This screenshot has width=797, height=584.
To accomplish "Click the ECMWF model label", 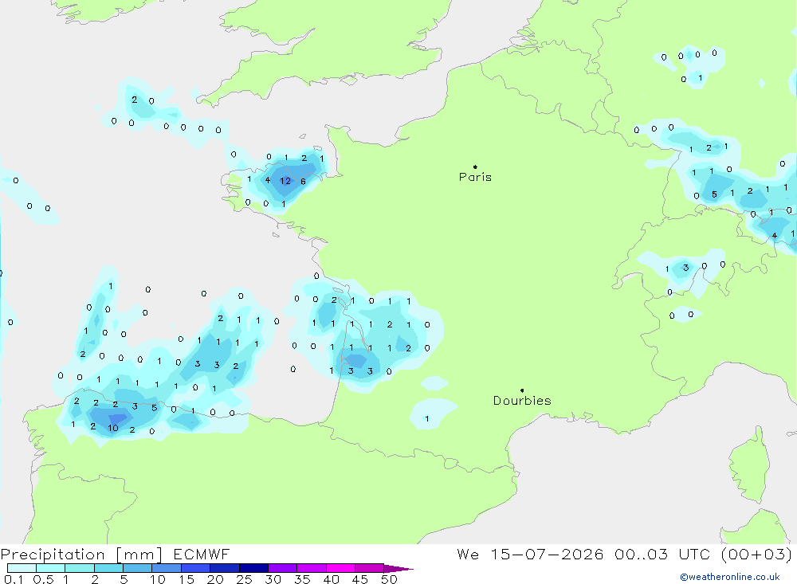I will point(202,555).
